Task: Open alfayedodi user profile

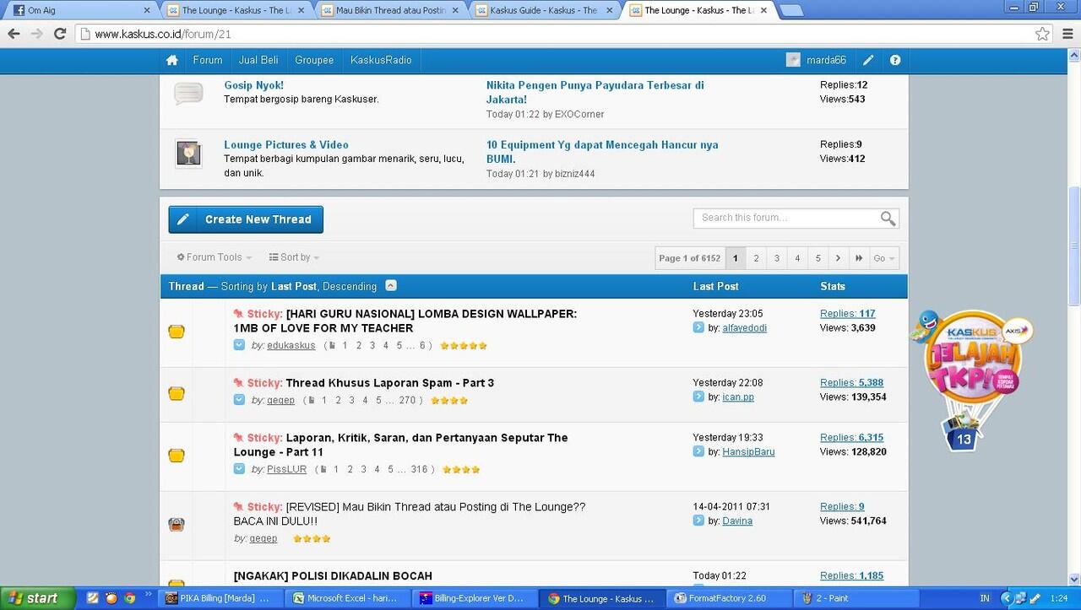Action: pos(744,328)
